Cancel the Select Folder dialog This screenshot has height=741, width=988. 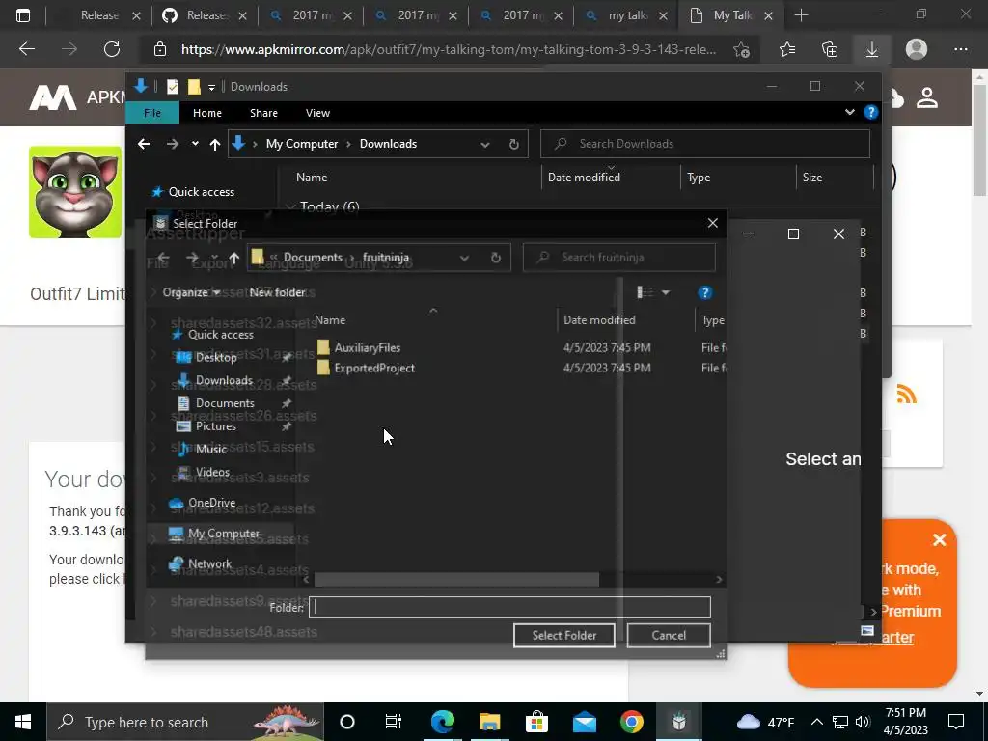(x=669, y=635)
